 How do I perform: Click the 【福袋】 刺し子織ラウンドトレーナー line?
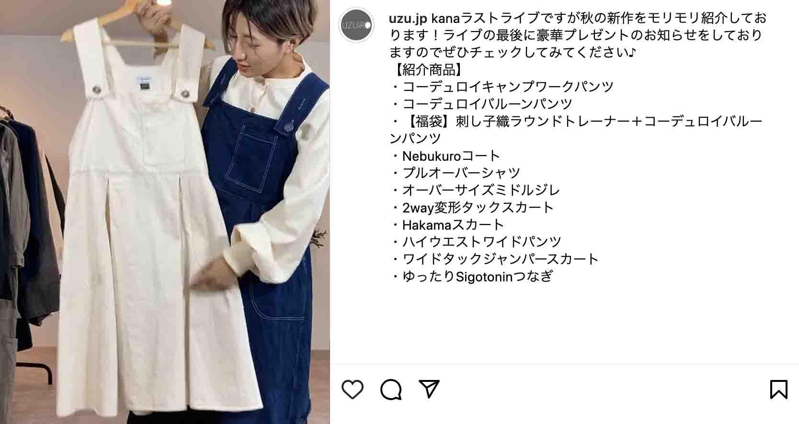(576, 121)
